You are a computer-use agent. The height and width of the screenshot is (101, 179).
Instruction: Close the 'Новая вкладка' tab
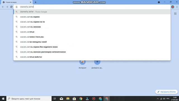[x=30, y=2]
